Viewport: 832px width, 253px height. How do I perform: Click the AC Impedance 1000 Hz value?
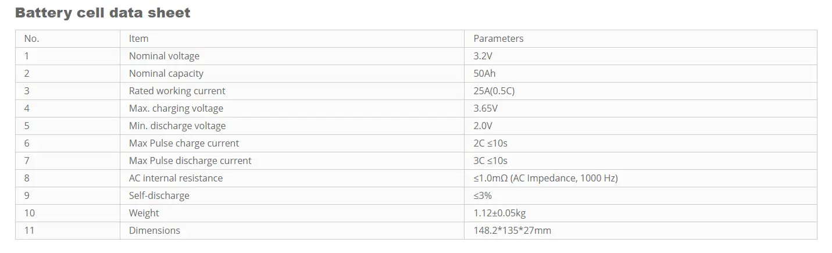click(545, 178)
